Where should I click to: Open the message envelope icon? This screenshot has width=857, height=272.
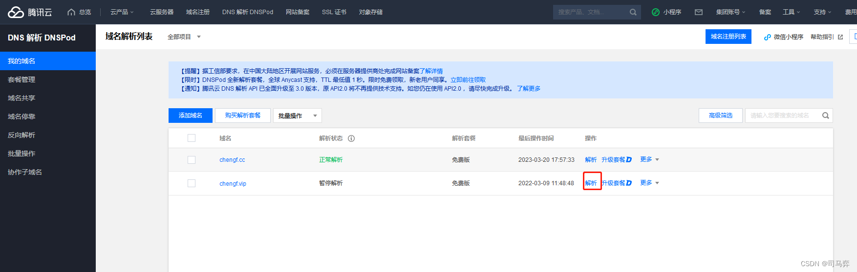[699, 12]
